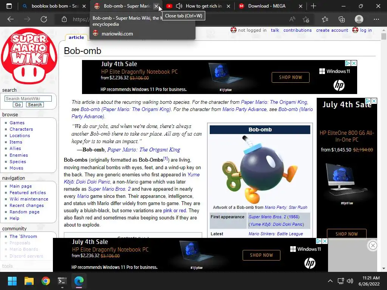Select the article tab on the wiki

[x=76, y=37]
